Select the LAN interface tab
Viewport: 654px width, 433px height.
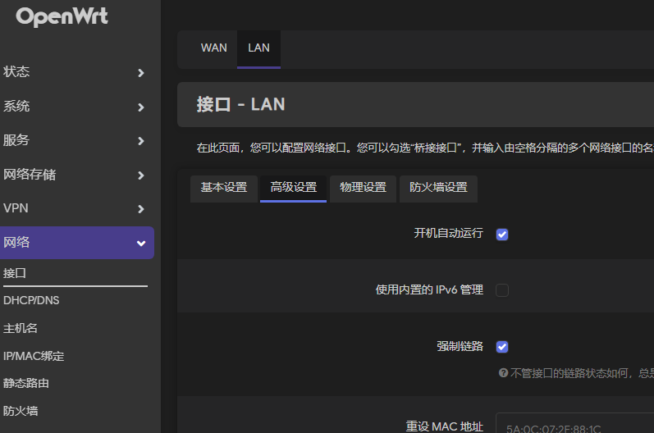258,48
